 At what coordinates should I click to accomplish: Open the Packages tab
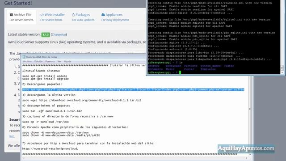[83, 17]
